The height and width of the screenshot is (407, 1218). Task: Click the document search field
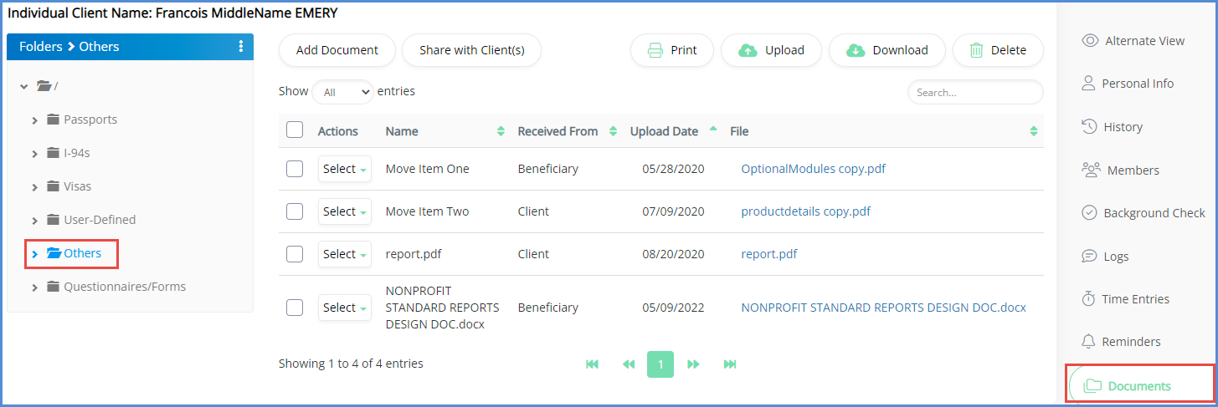coord(974,93)
